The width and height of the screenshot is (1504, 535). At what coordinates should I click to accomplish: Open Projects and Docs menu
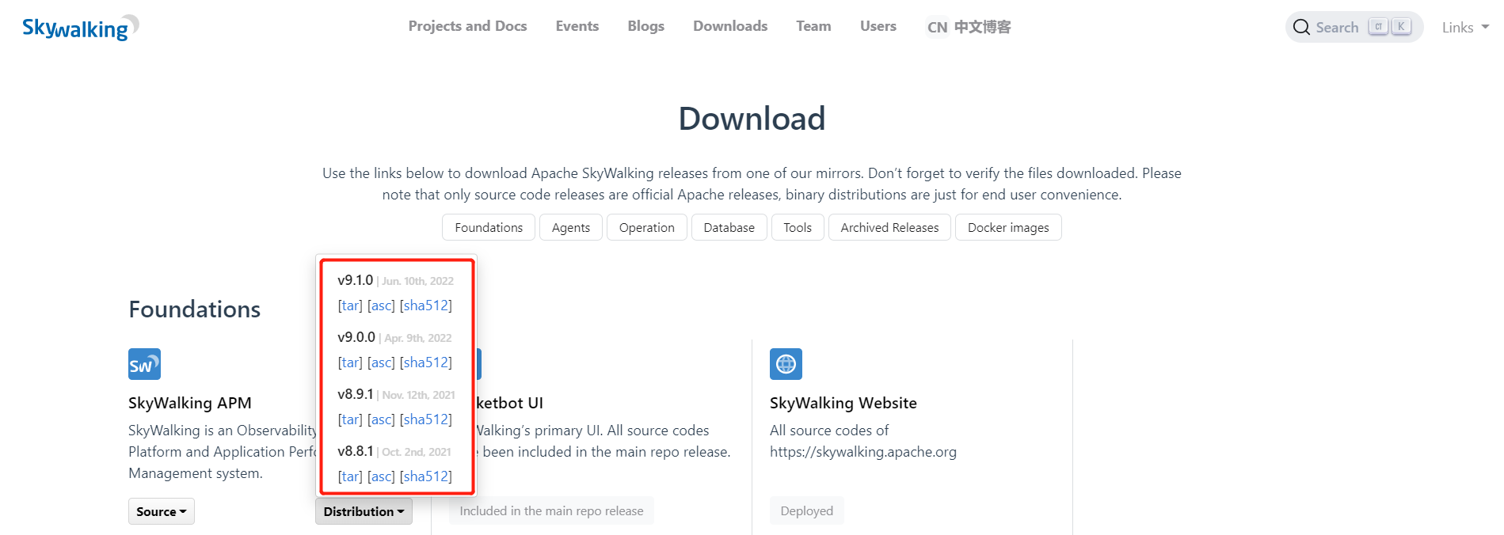(467, 26)
